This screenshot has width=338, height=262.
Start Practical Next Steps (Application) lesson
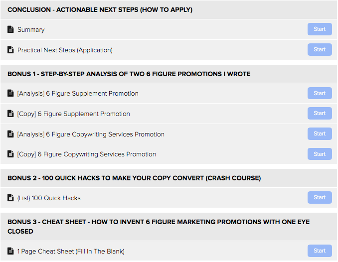coord(320,49)
